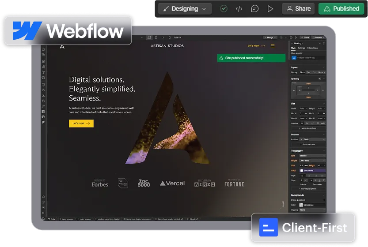Viewport: 368px width, 247px height.
Task: Select Heading 1 in bottom breadcrumb bar
Action: tap(193, 219)
